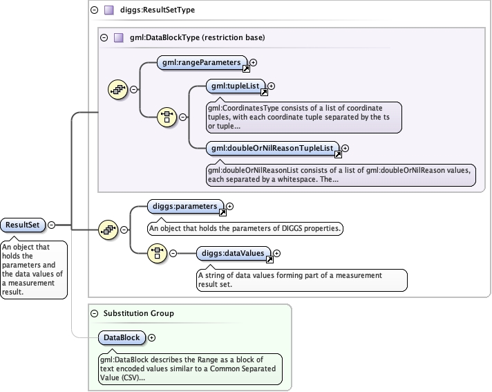Click the choice compositor icon near gml:tupleList
The width and height of the screenshot is (492, 392).
click(x=167, y=117)
